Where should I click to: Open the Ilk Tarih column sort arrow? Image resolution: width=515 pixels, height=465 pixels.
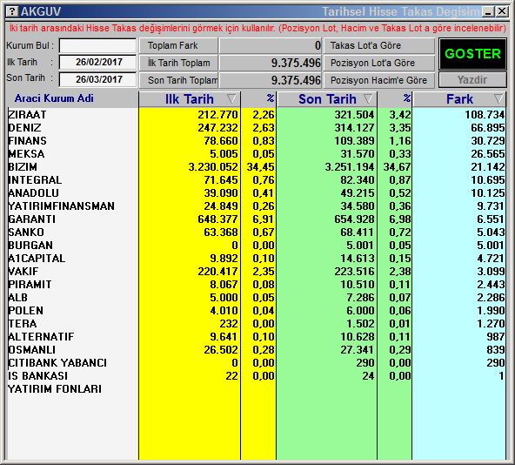(x=231, y=98)
